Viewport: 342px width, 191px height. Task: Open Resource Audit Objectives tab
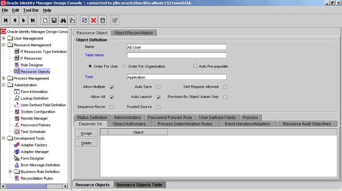307,124
